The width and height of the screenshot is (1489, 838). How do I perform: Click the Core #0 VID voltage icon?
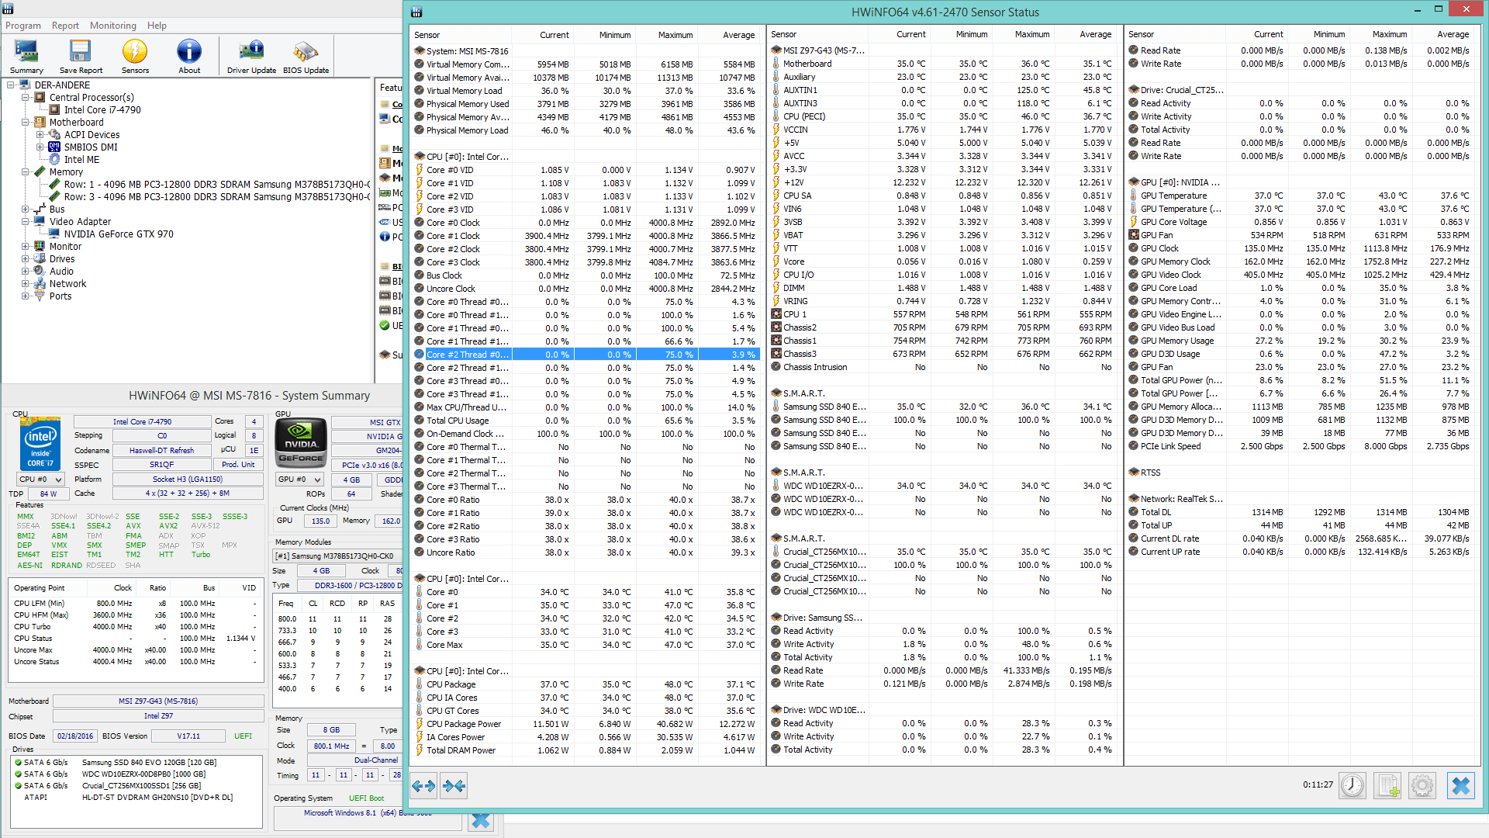[420, 170]
